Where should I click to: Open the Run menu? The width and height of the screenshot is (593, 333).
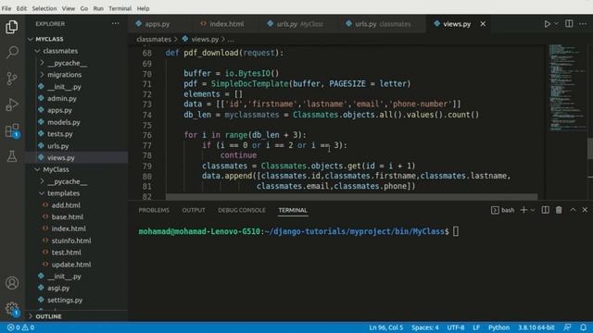click(x=98, y=8)
